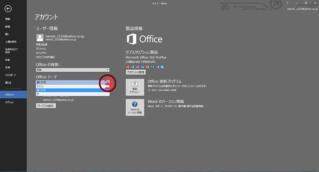Image resolution: width=319 pixels, height=172 pixels.
Task: Open the 新規 menu item
Action: coord(8,27)
